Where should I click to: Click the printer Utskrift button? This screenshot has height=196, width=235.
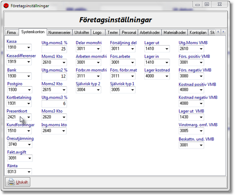click(18, 182)
